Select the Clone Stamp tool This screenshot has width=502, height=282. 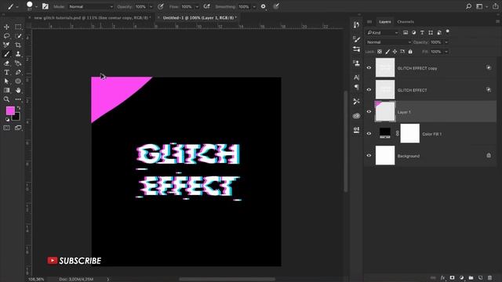coord(18,54)
